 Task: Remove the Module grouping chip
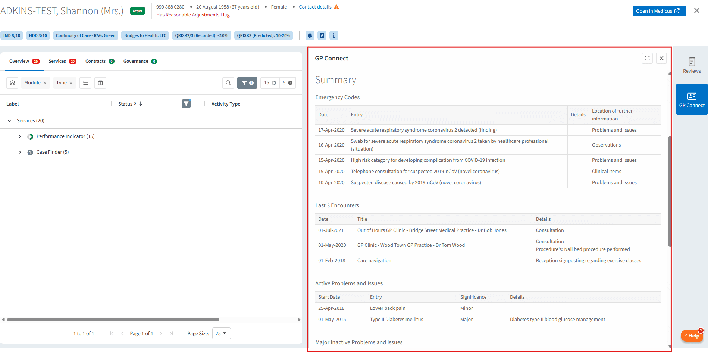coord(45,83)
